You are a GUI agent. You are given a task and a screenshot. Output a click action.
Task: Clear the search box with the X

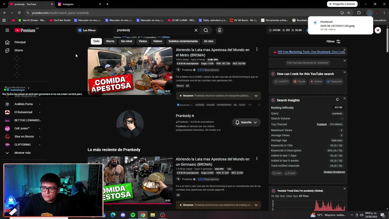(196, 30)
